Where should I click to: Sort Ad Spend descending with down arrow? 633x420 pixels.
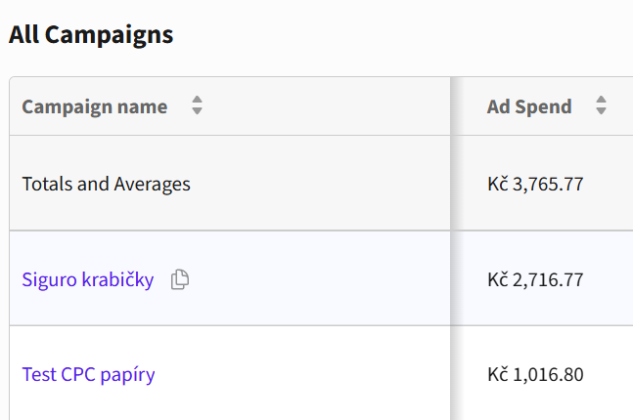coord(601,110)
